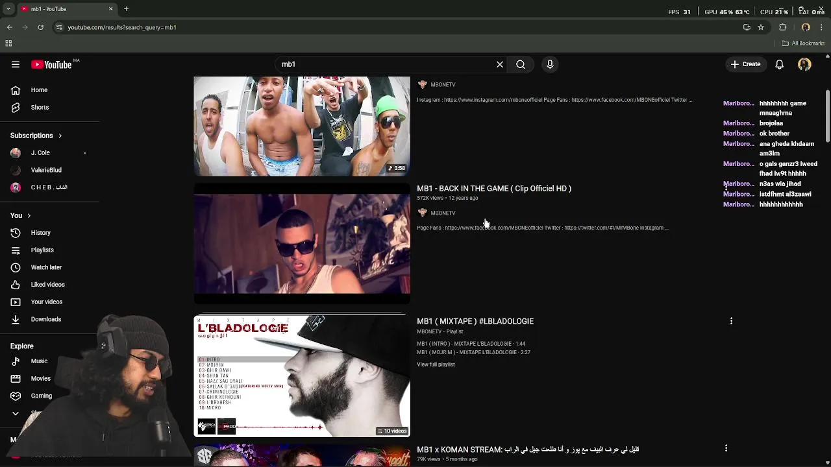Image resolution: width=831 pixels, height=467 pixels.
Task: Select the mb1 - YouTube tab
Action: tap(66, 9)
